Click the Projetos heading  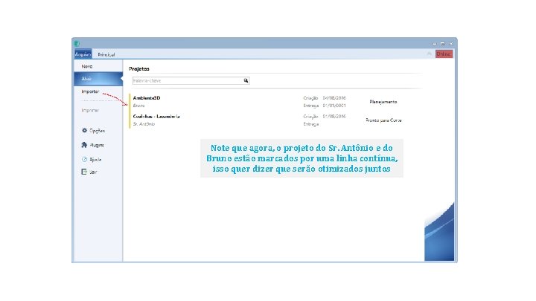pyautogui.click(x=139, y=68)
